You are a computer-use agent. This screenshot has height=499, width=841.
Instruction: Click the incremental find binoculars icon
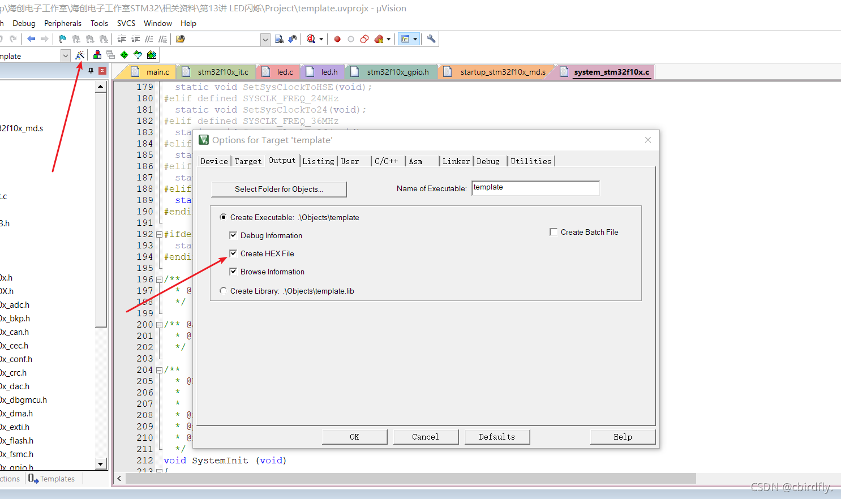click(293, 39)
